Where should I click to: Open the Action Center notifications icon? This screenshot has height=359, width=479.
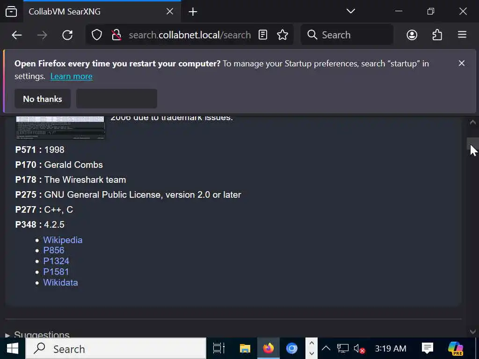[428, 348]
